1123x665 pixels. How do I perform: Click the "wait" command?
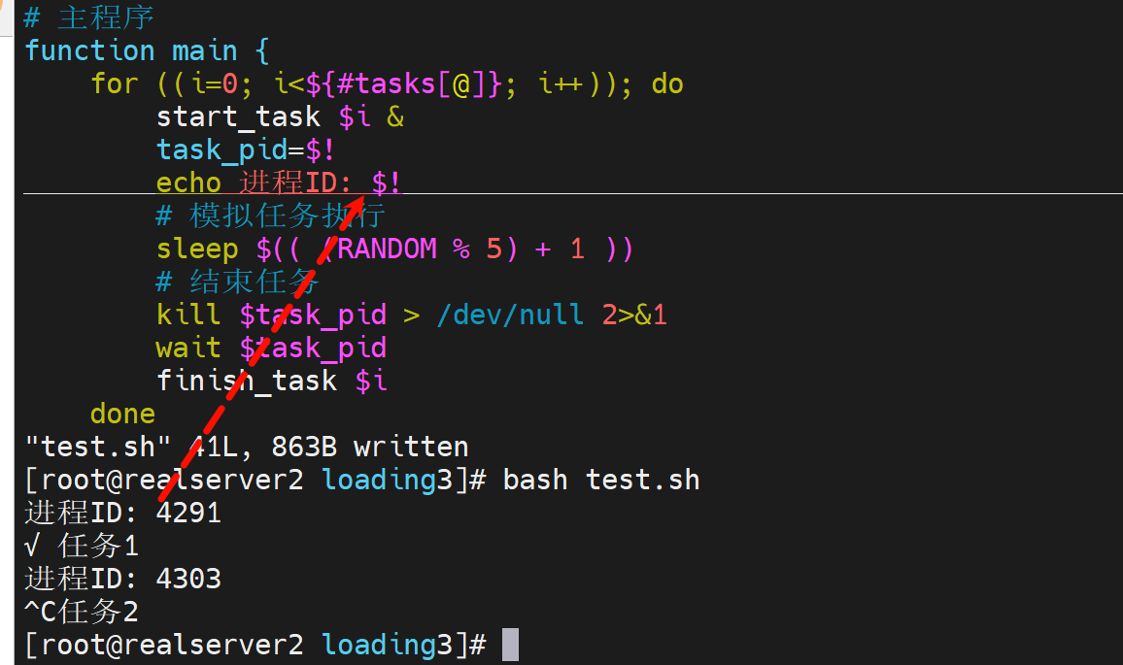[188, 348]
